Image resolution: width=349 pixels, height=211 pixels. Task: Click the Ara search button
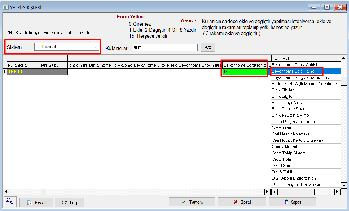coord(208,47)
